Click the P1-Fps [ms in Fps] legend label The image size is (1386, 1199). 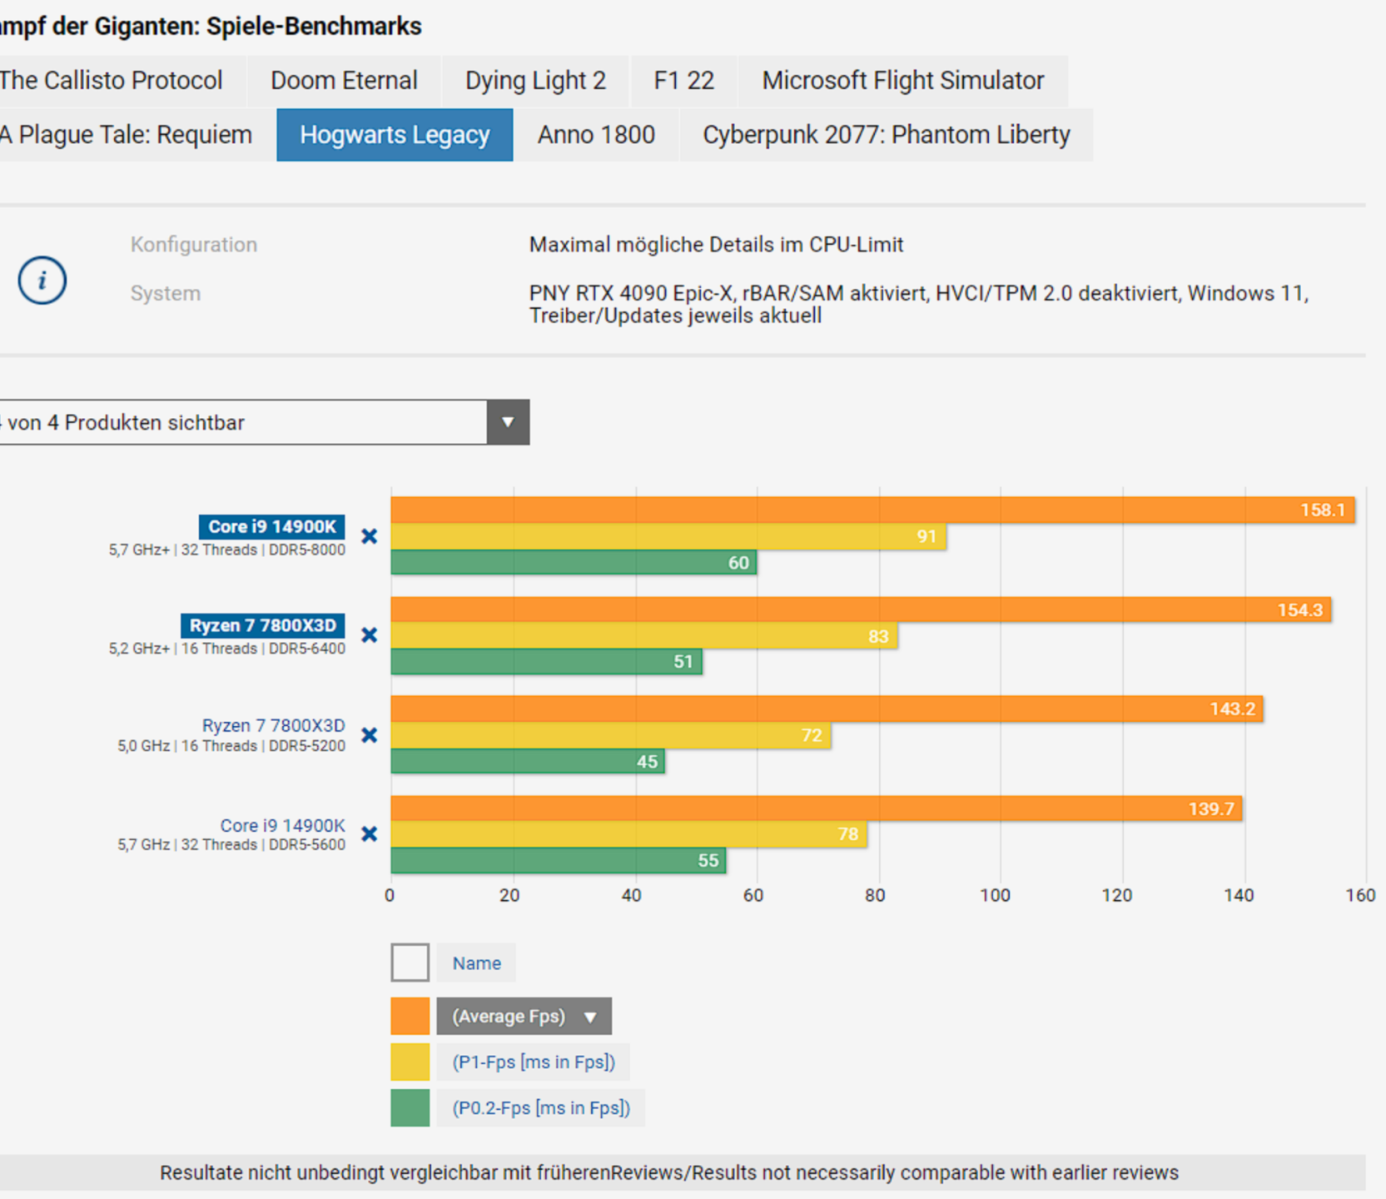pos(533,1062)
